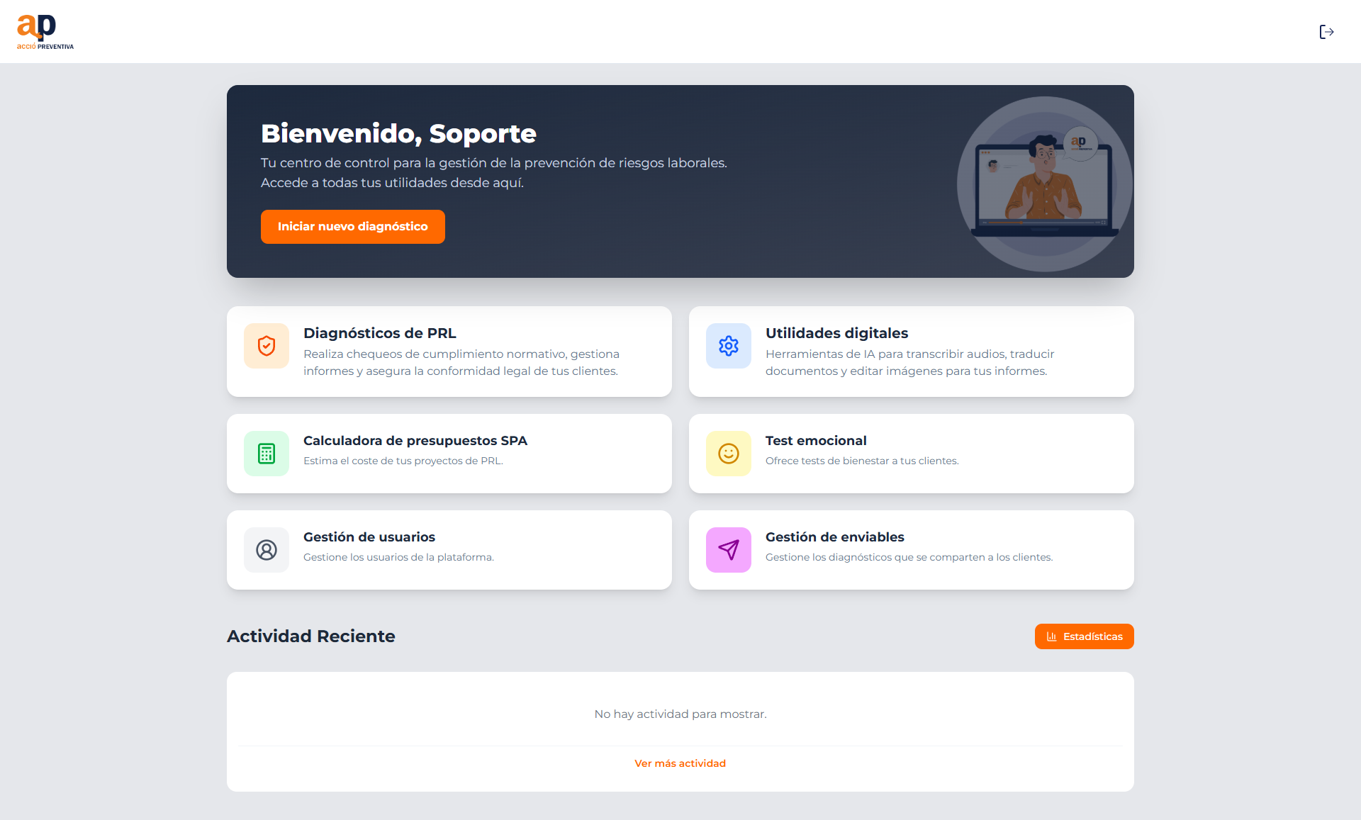This screenshot has height=820, width=1361.
Task: Start a new diagnosis with Iniciar nuevo diagnóstico
Action: coord(353,227)
